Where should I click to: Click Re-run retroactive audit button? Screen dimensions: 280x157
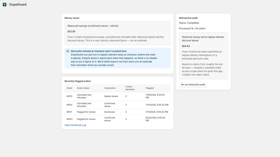pos(193,84)
